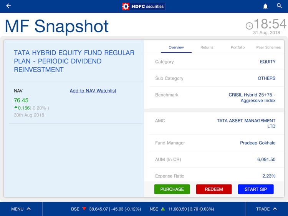The image size is (288, 216).
Task: Click the NAV date 30th Aug 2018
Action: 29,115
